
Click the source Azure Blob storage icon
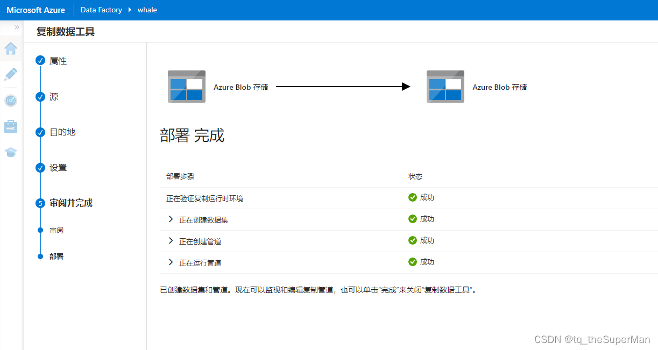[x=187, y=86]
